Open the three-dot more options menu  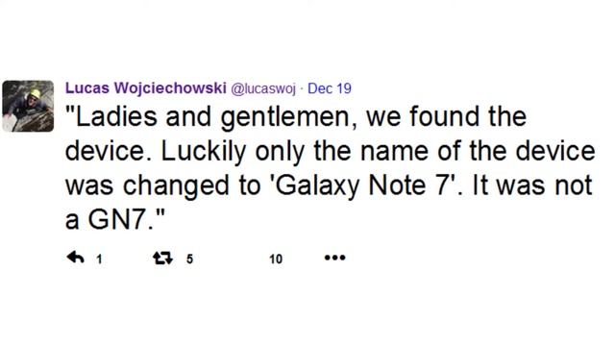[335, 258]
